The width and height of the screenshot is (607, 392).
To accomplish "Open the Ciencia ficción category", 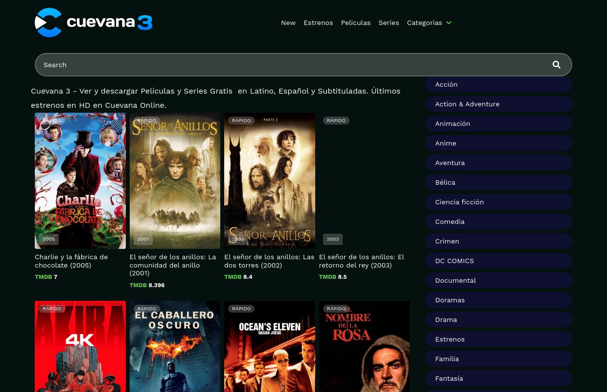I will (498, 202).
